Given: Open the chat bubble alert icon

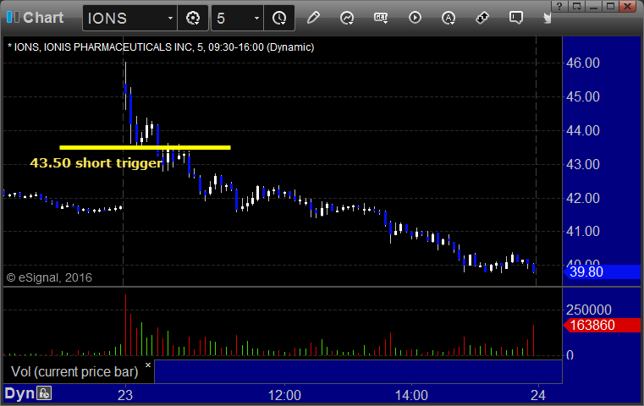Looking at the screenshot, I should point(516,18).
